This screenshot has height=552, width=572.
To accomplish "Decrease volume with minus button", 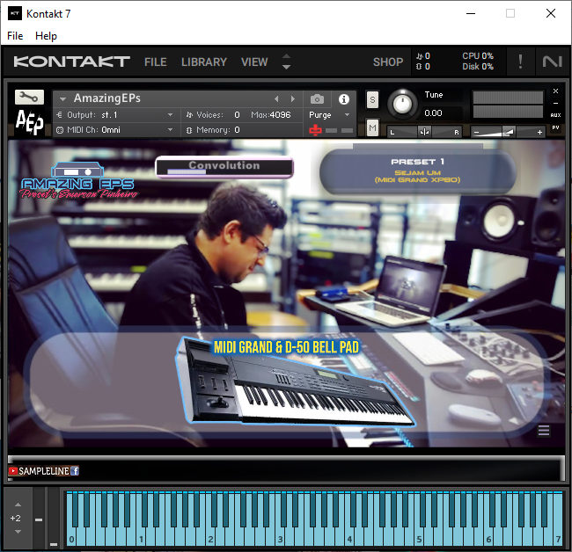I will tap(476, 132).
